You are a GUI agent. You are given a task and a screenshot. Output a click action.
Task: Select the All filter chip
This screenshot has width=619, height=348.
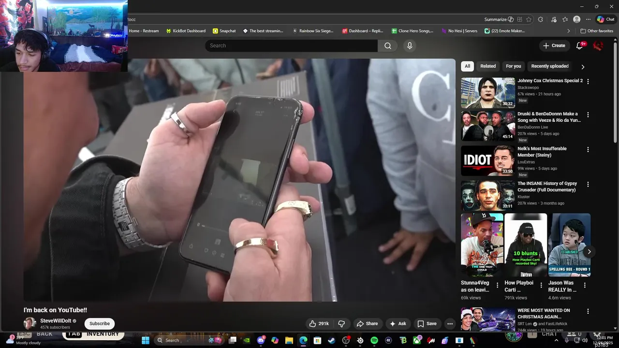(467, 66)
